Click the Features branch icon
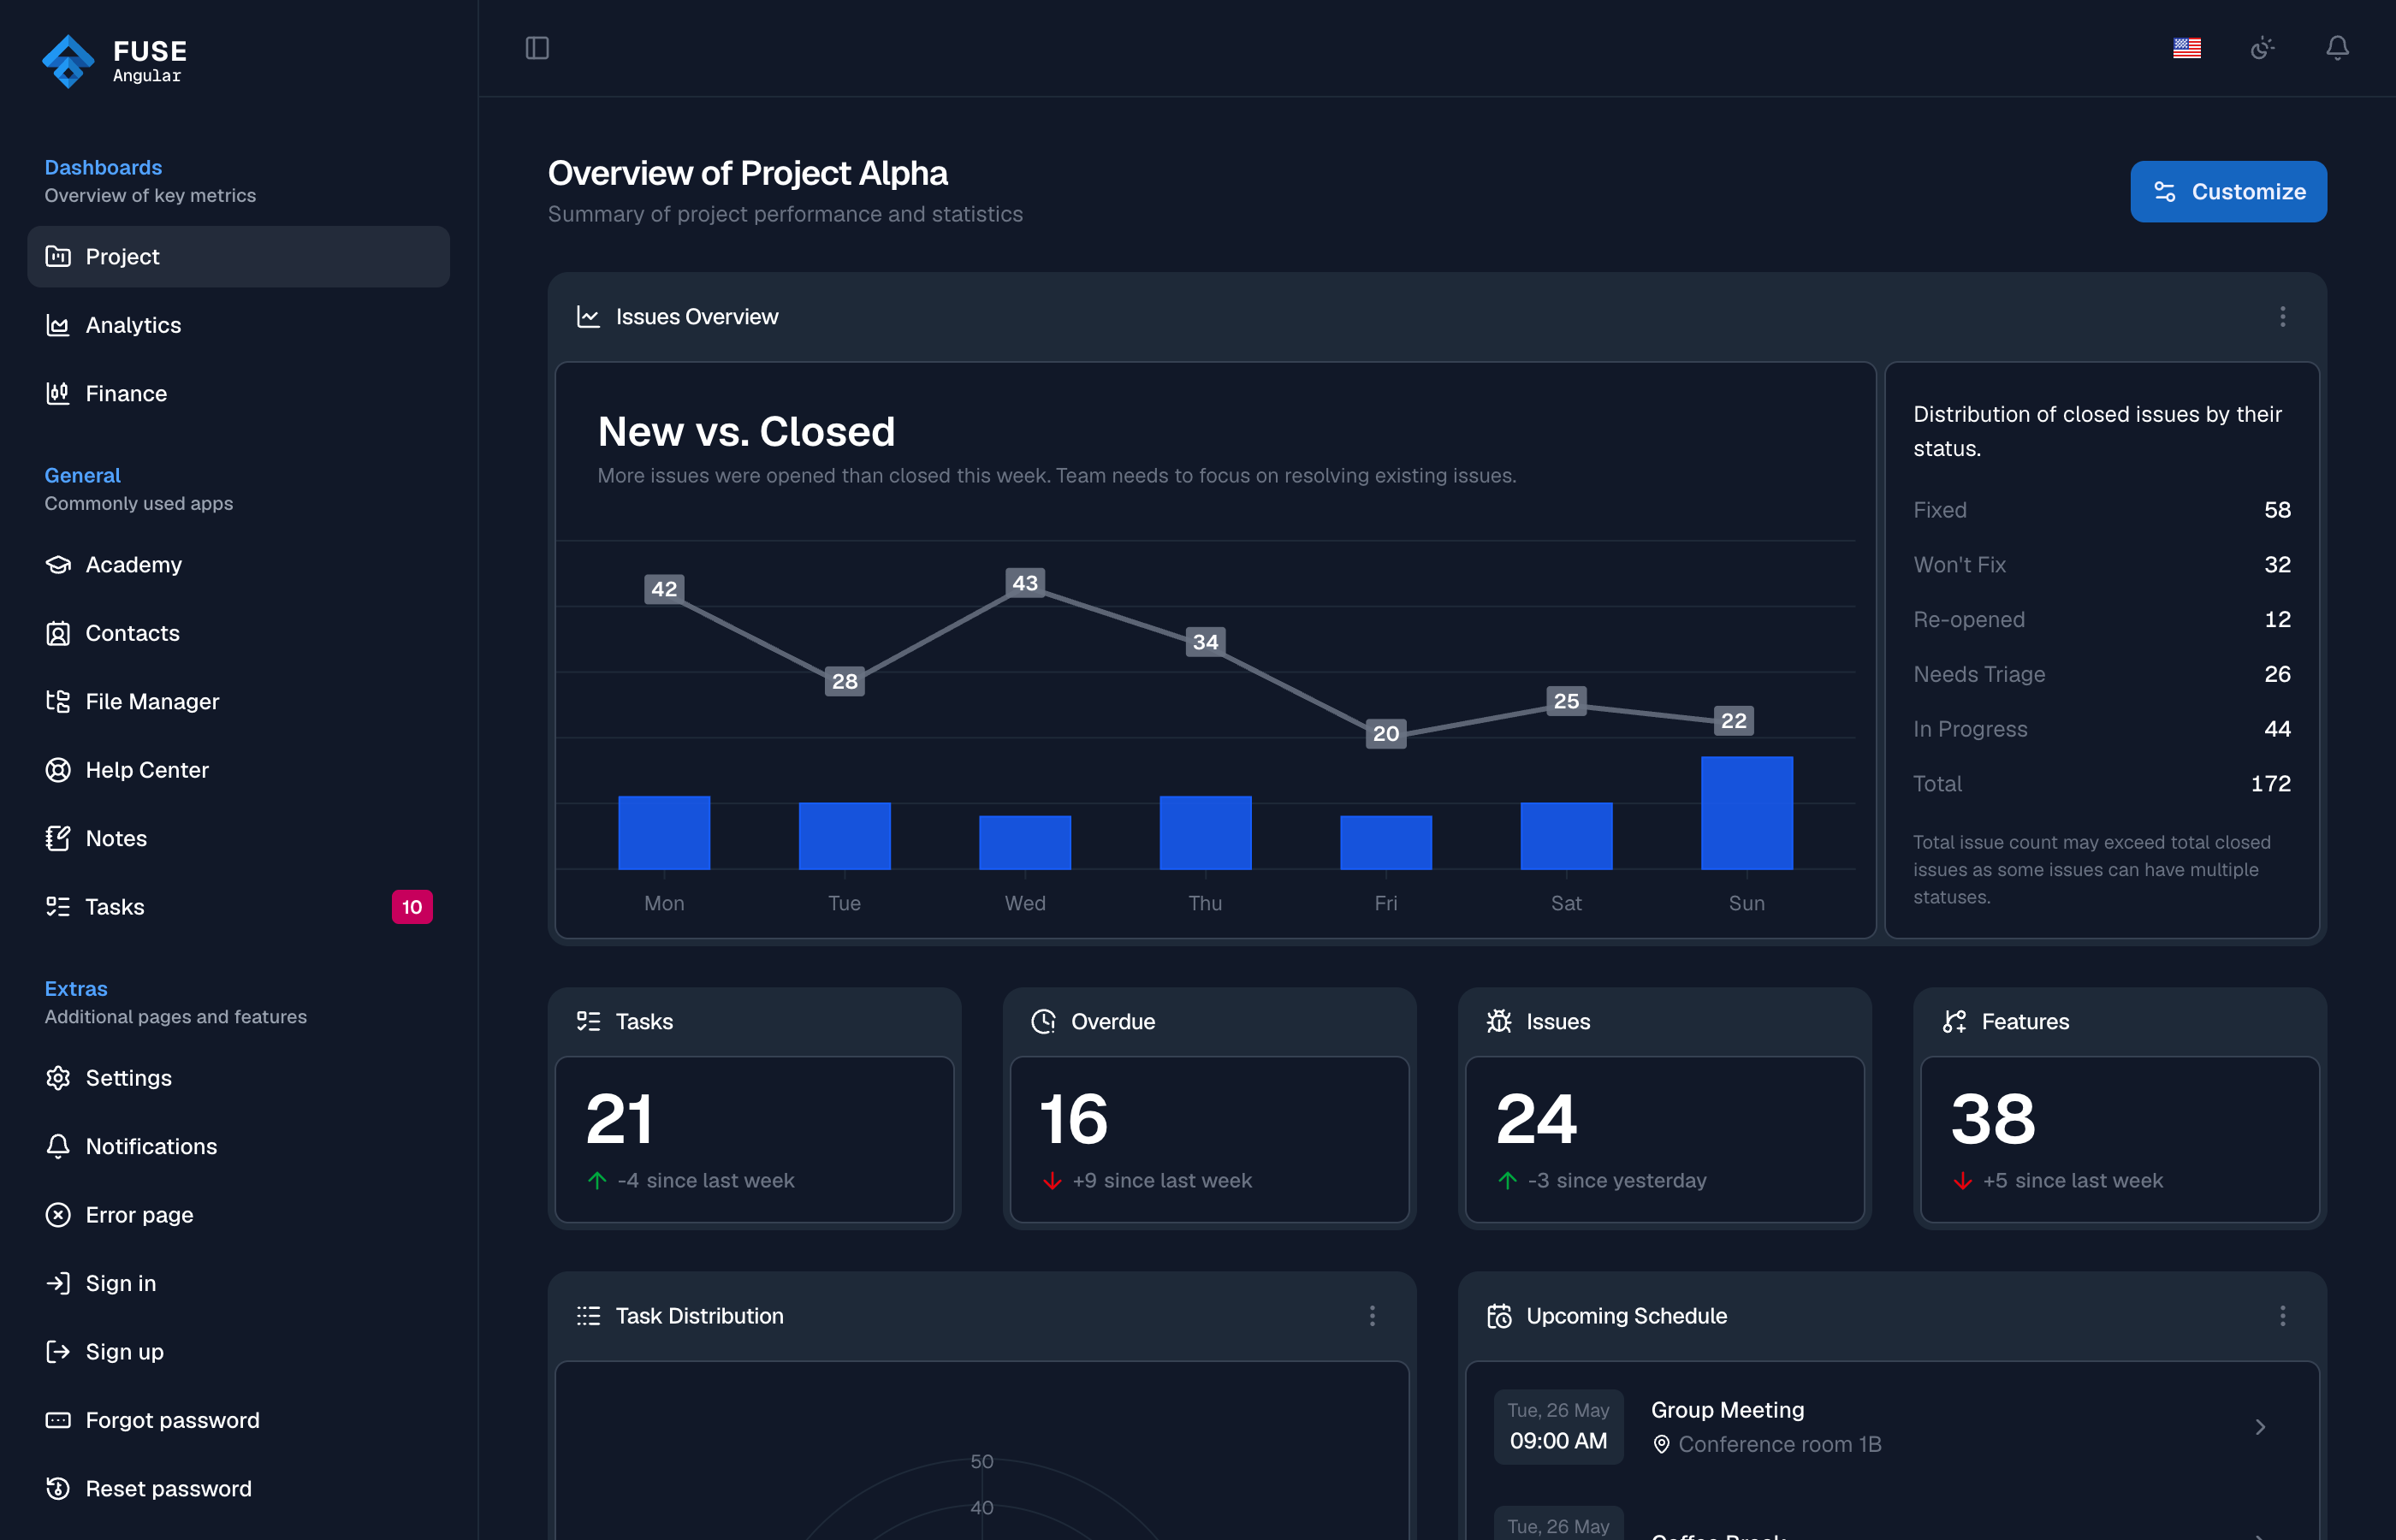 [1954, 1021]
